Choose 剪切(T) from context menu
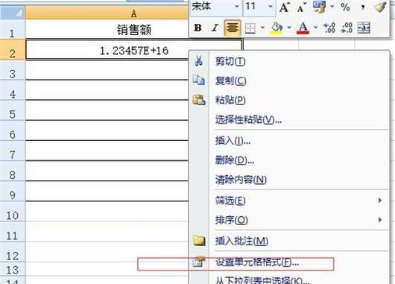Screen dimensions: 395x284 point(289,61)
